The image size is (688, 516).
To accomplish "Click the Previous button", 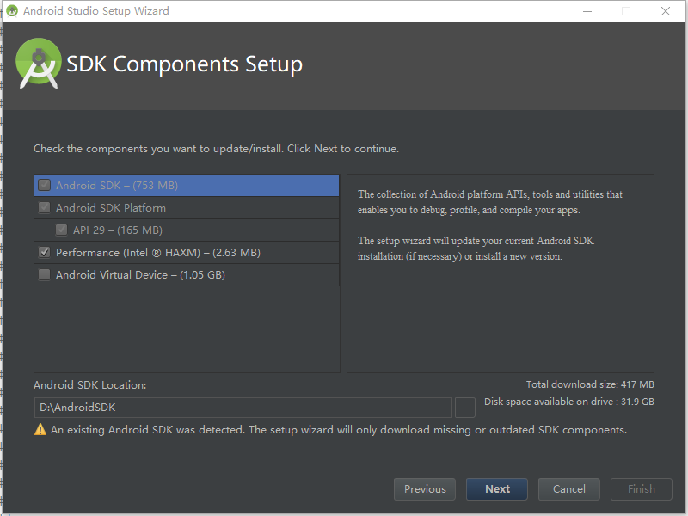I will tap(424, 488).
